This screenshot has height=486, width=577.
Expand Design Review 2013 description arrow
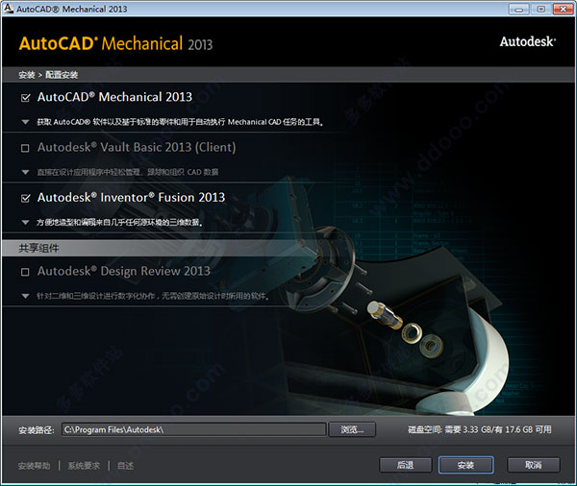pos(25,296)
